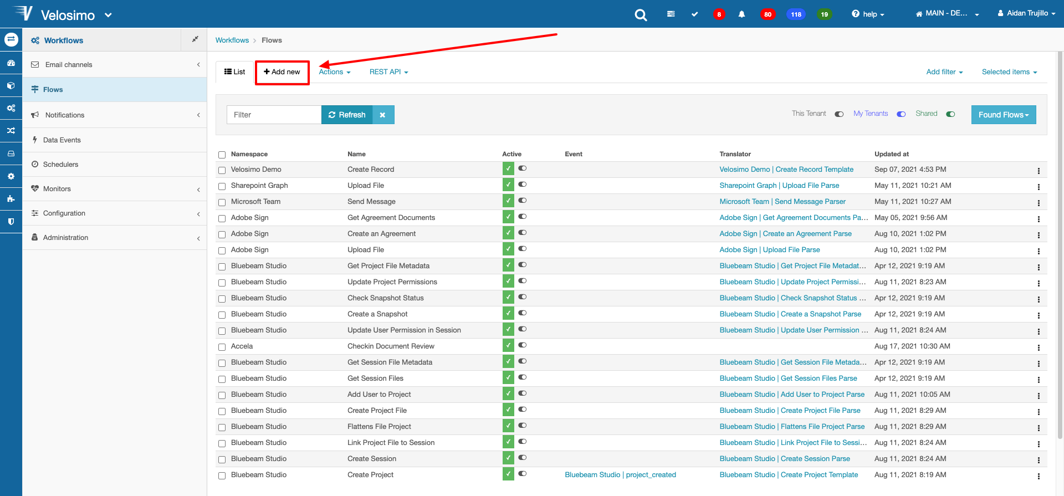Open the single cog icon in left rail

click(x=11, y=176)
